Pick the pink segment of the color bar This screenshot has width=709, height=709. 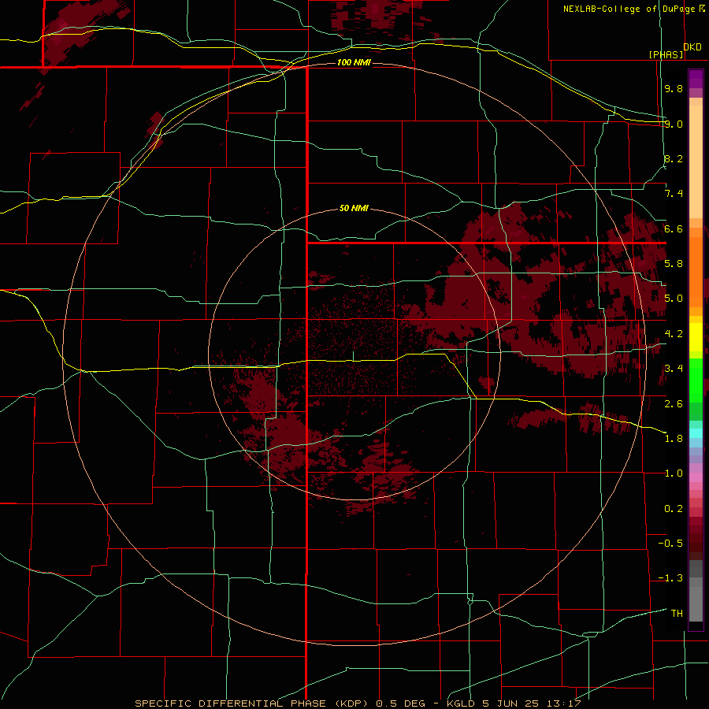(696, 477)
